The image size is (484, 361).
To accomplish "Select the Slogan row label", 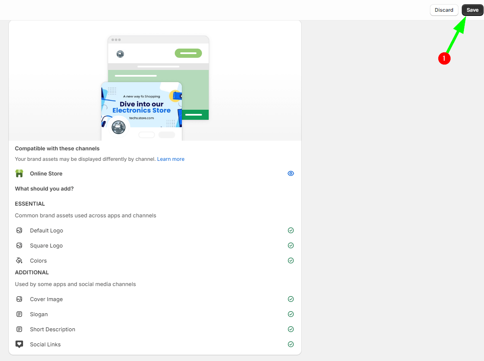I will pyautogui.click(x=39, y=314).
